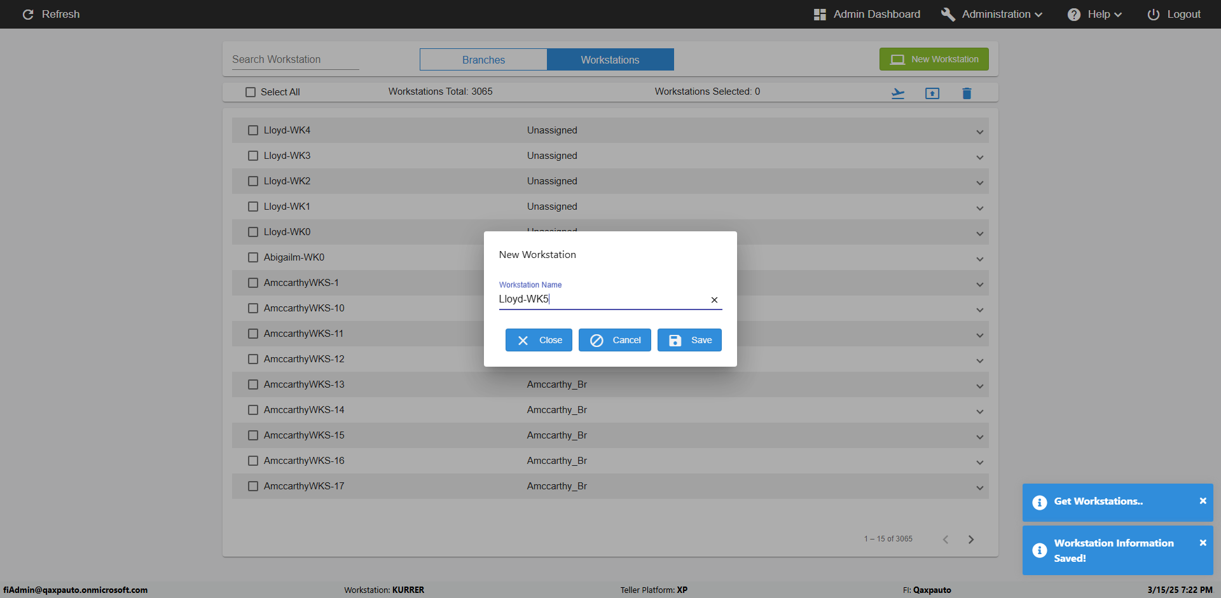Viewport: 1221px width, 598px height.
Task: Click the '1 – 15 of 3065' pagination text
Action: point(888,539)
